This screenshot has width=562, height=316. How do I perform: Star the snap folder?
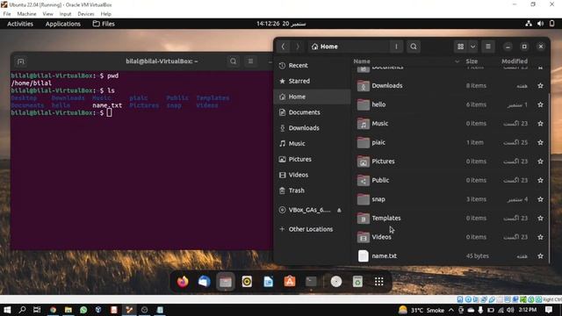point(541,199)
